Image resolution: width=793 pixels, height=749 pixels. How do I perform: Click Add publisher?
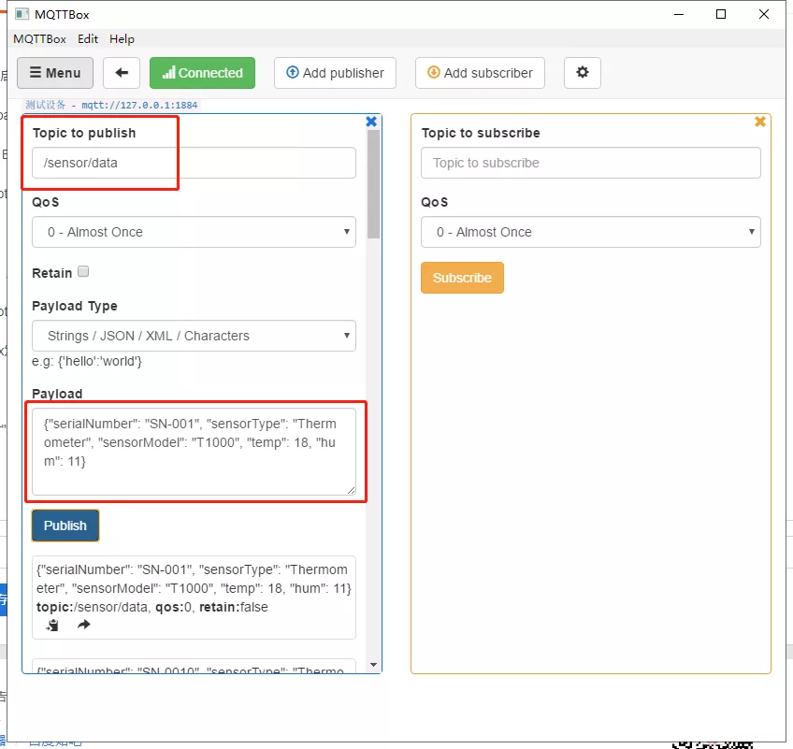335,73
